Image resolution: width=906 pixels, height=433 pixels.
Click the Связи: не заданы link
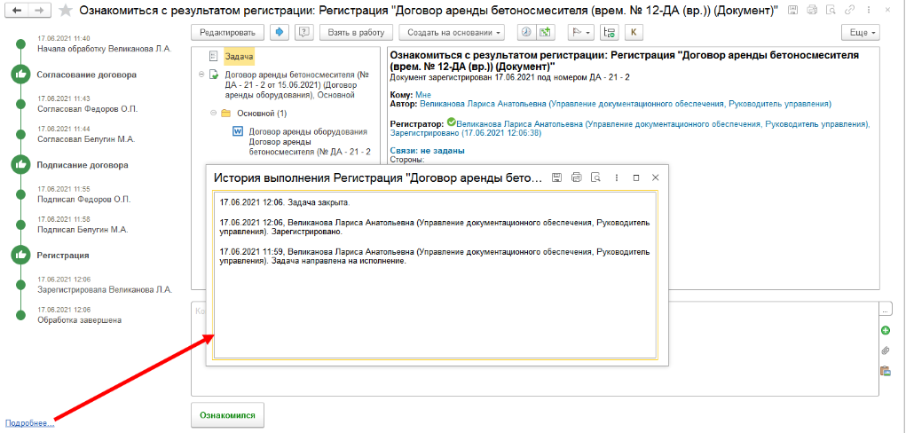tap(428, 151)
